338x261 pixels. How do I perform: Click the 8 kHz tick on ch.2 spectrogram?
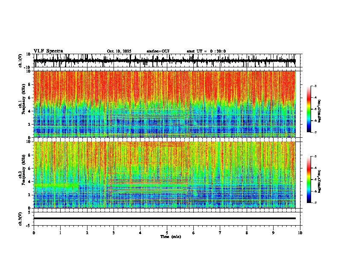point(30,155)
